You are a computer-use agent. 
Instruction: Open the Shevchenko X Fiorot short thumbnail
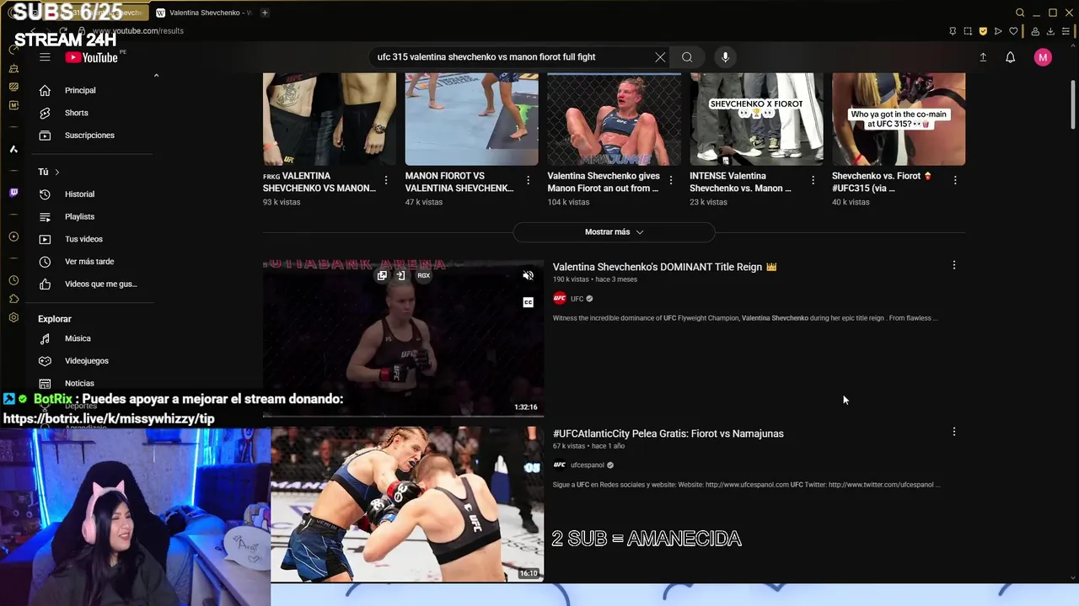(756, 119)
